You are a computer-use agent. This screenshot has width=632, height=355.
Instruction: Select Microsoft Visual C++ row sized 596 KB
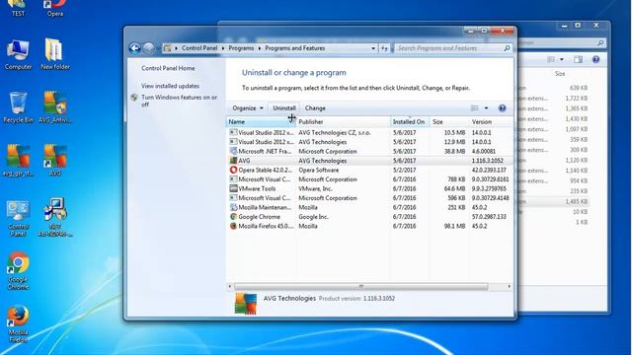click(x=369, y=198)
